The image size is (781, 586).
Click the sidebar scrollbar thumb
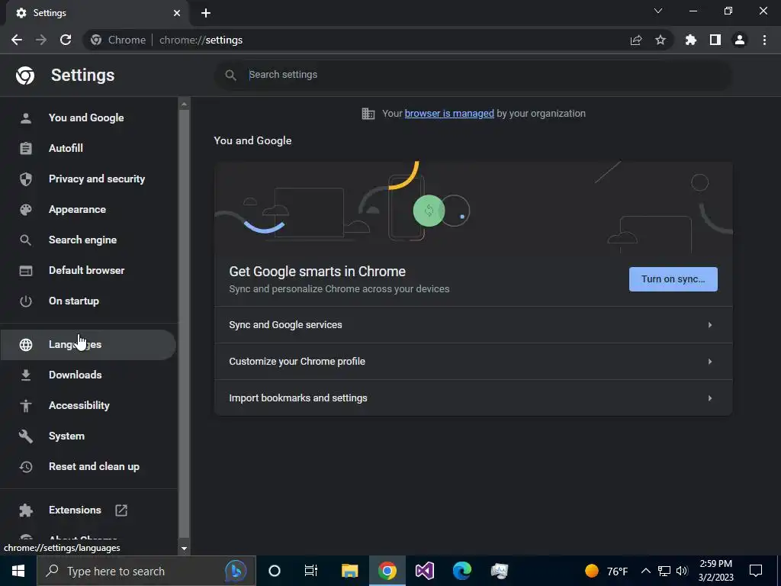click(184, 324)
